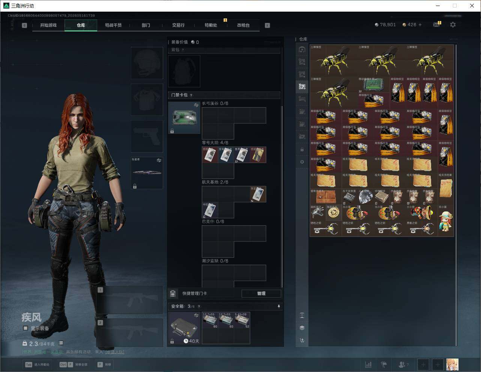Open the statistics bar chart icon

pos(368,364)
